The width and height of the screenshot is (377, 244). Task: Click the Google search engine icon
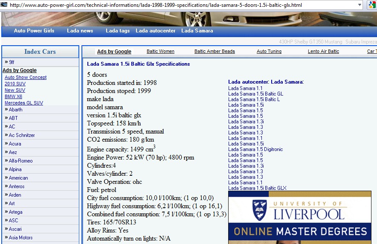click(x=372, y=5)
